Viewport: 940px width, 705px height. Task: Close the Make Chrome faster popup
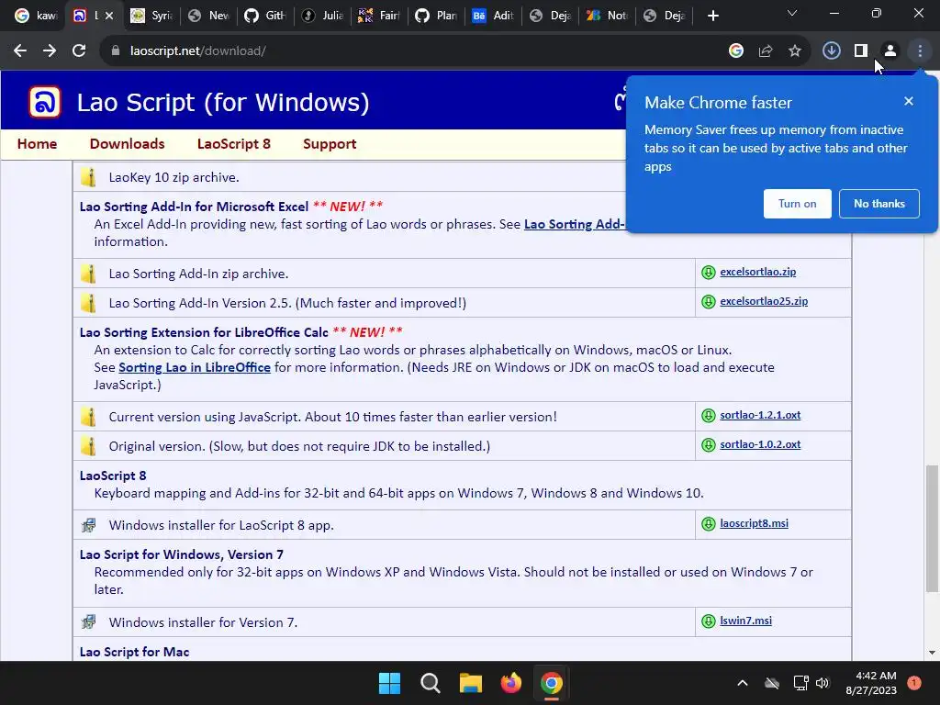(x=909, y=101)
